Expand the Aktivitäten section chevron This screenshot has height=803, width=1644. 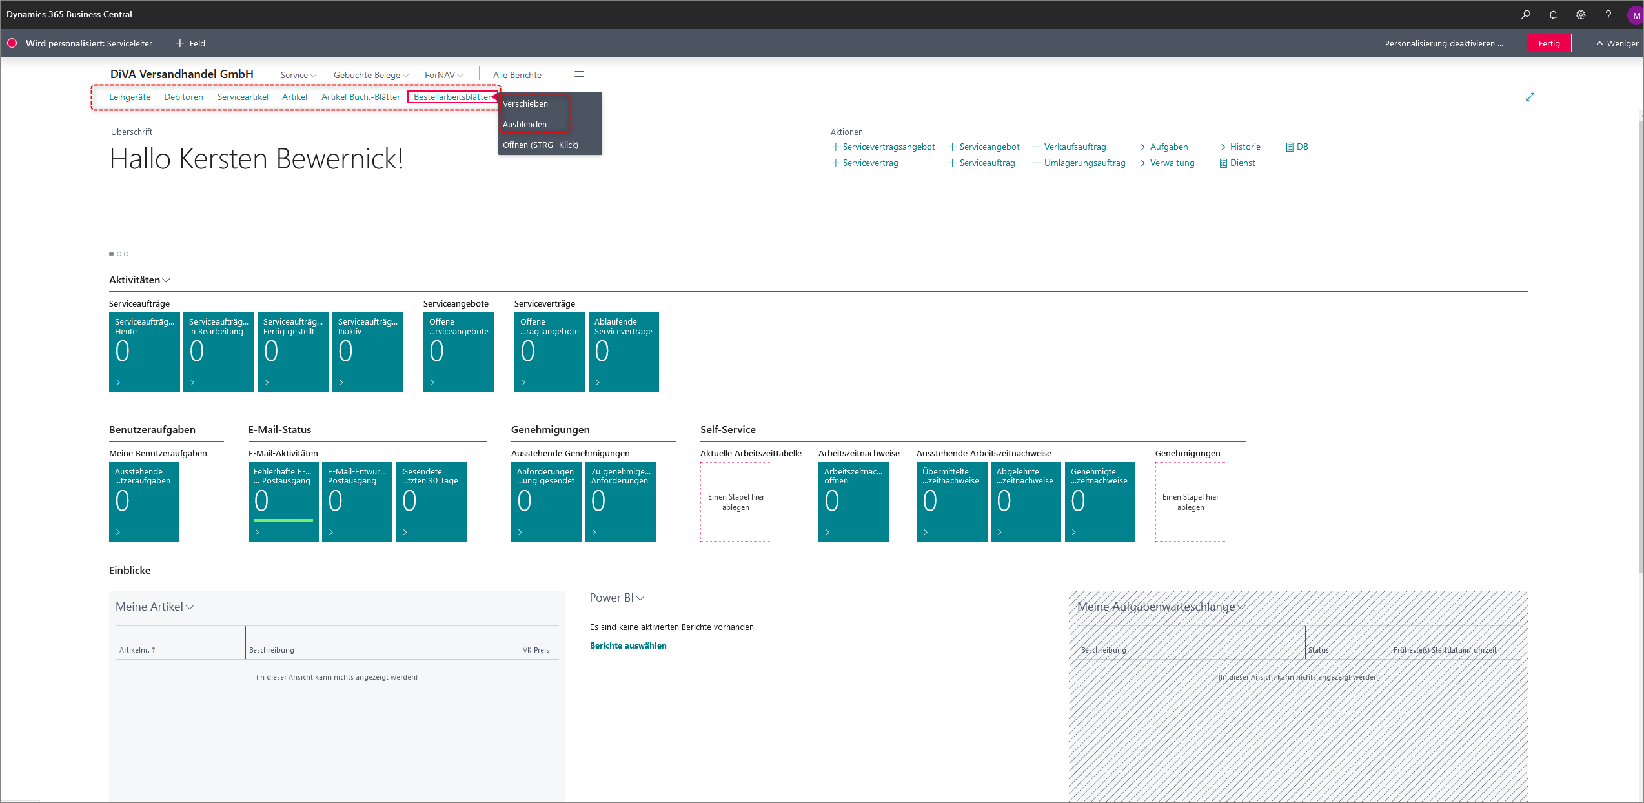tap(166, 280)
